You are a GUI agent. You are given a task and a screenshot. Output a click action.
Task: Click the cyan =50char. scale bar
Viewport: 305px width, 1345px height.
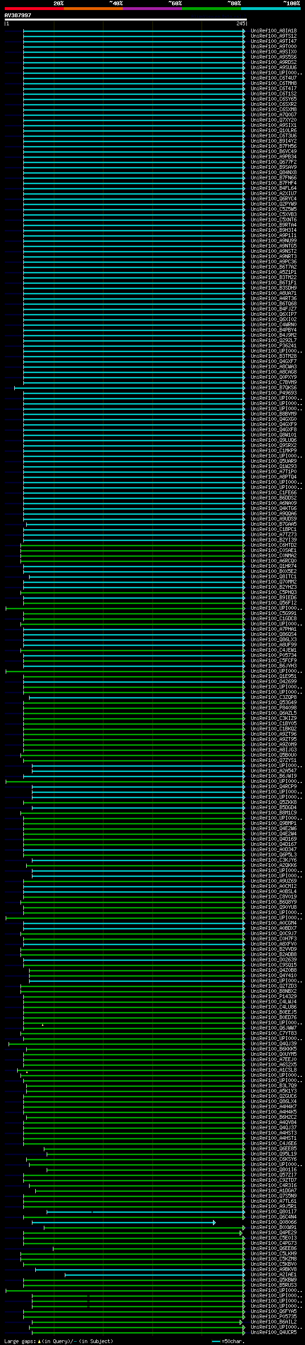pyautogui.click(x=216, y=1341)
